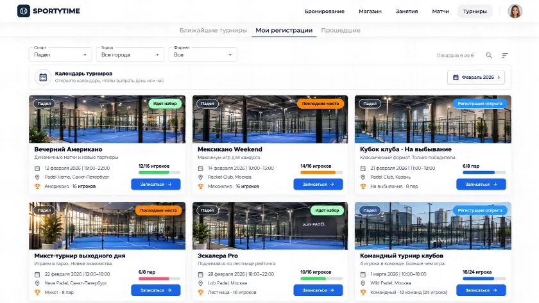Click date icon of Вечерний Американо card
The image size is (539, 303).
click(37, 168)
